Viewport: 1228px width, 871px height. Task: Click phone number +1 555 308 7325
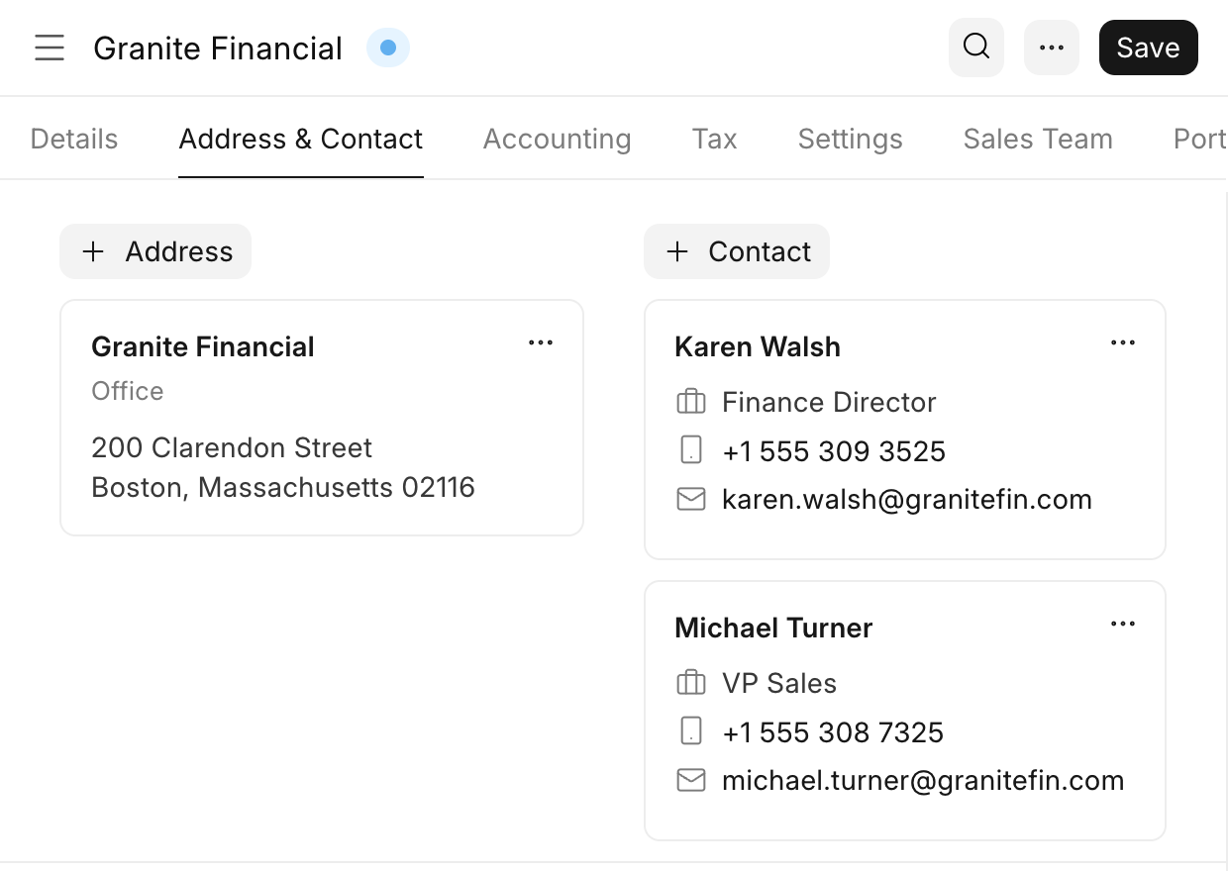click(833, 732)
